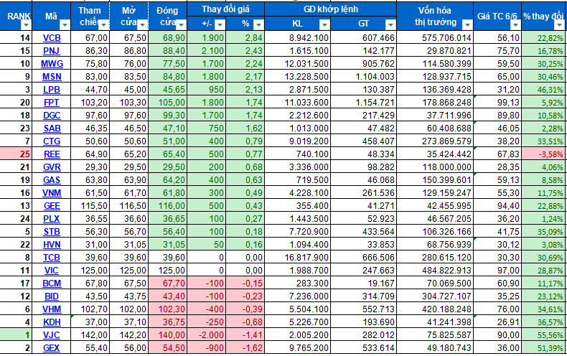Open the PNJ stock link
The image size is (567, 356).
52,51
